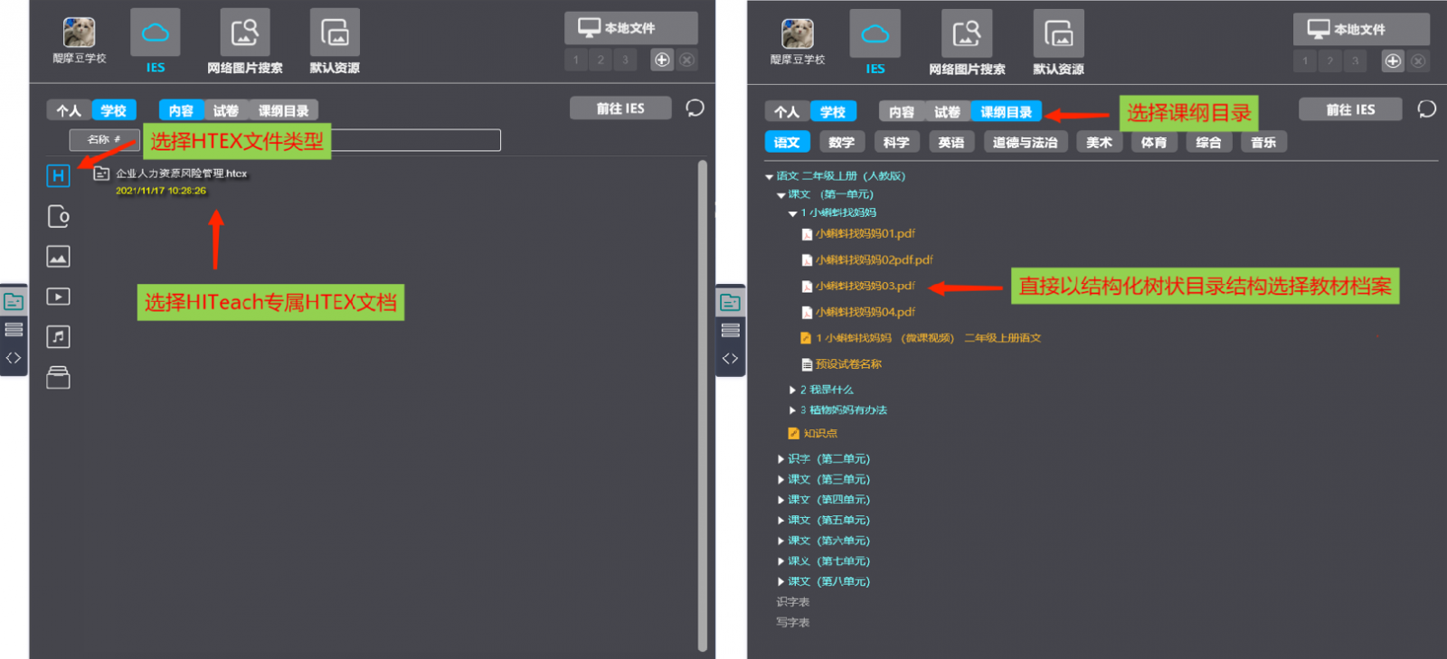
Task: Expand the "2 我是什么" lesson node
Action: [x=793, y=390]
